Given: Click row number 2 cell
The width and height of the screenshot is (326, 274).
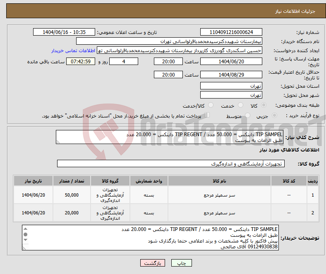Looking at the screenshot, I should (312, 213).
